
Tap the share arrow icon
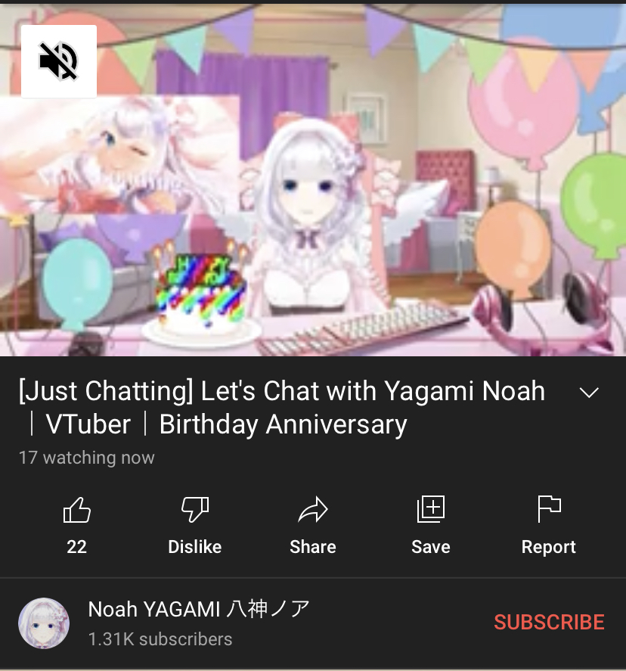[x=313, y=510]
